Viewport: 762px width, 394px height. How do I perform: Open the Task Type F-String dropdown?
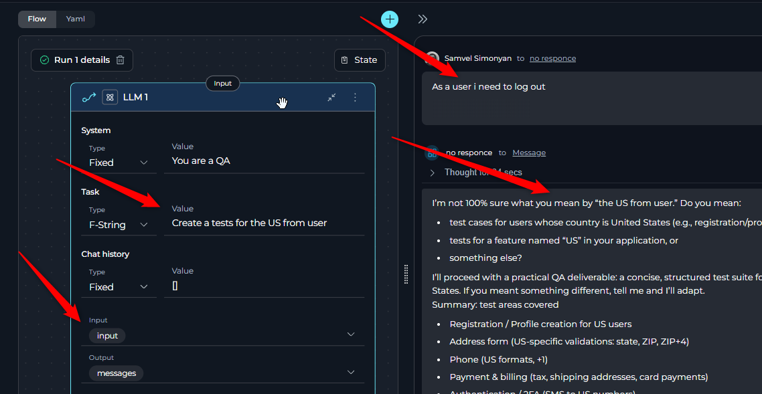pyautogui.click(x=119, y=225)
